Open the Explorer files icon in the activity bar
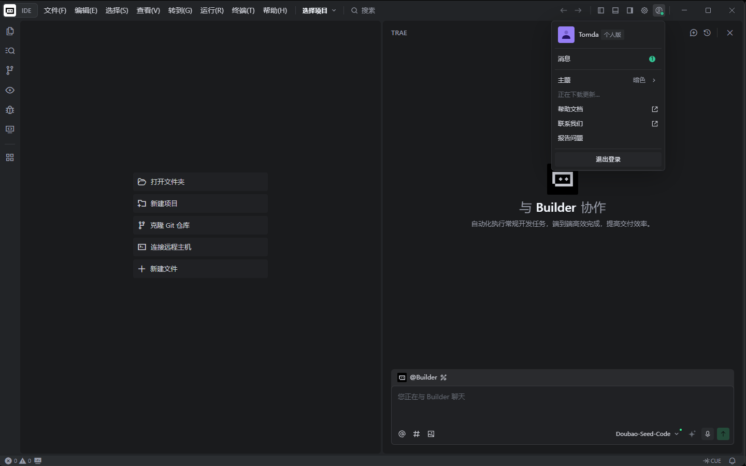 (x=10, y=31)
